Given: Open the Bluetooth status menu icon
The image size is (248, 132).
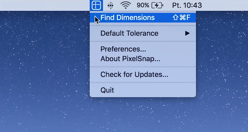Looking at the screenshot, I should coord(110,5).
